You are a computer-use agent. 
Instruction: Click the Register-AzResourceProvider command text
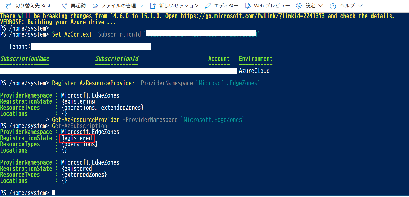[x=93, y=83]
